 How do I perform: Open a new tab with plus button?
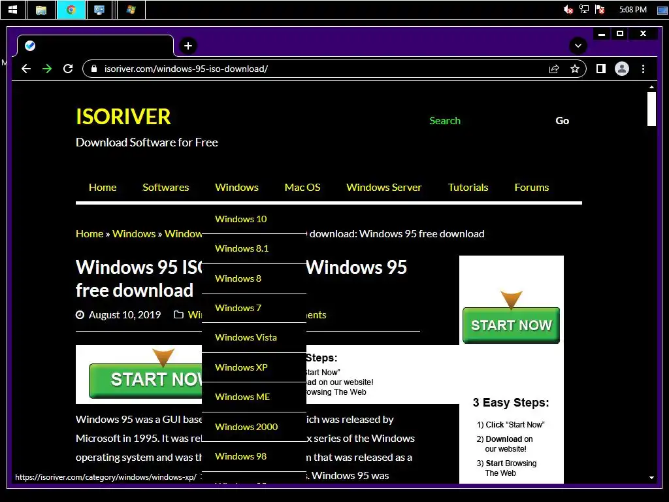click(x=188, y=46)
